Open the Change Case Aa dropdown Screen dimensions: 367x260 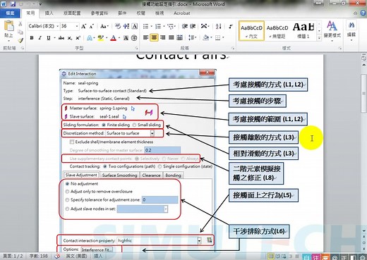tap(104, 26)
